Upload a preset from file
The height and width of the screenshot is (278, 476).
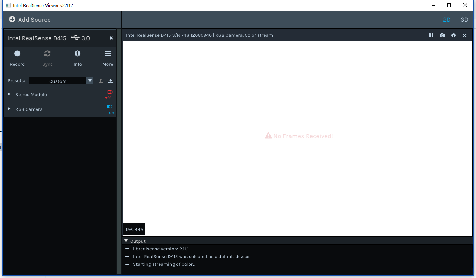101,81
